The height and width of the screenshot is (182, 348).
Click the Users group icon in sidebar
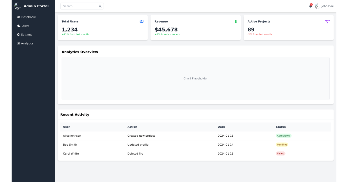(x=18, y=26)
